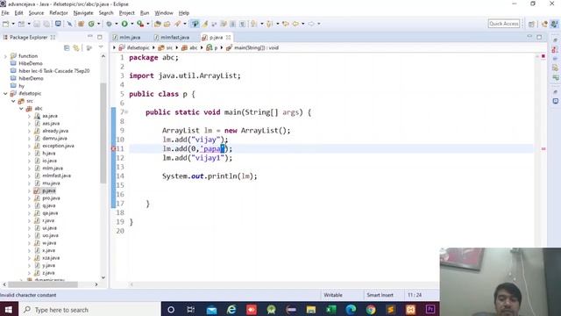561x316 pixels.
Task: Toggle Link with Editor in Package Explorer
Action: pyautogui.click(x=76, y=47)
